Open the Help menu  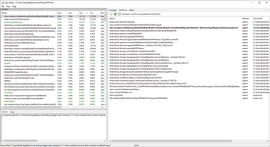14,6
